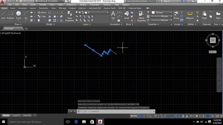Switch to the Express Tools ribbon tab
Viewport: 223px width, 125px height.
click(109, 8)
